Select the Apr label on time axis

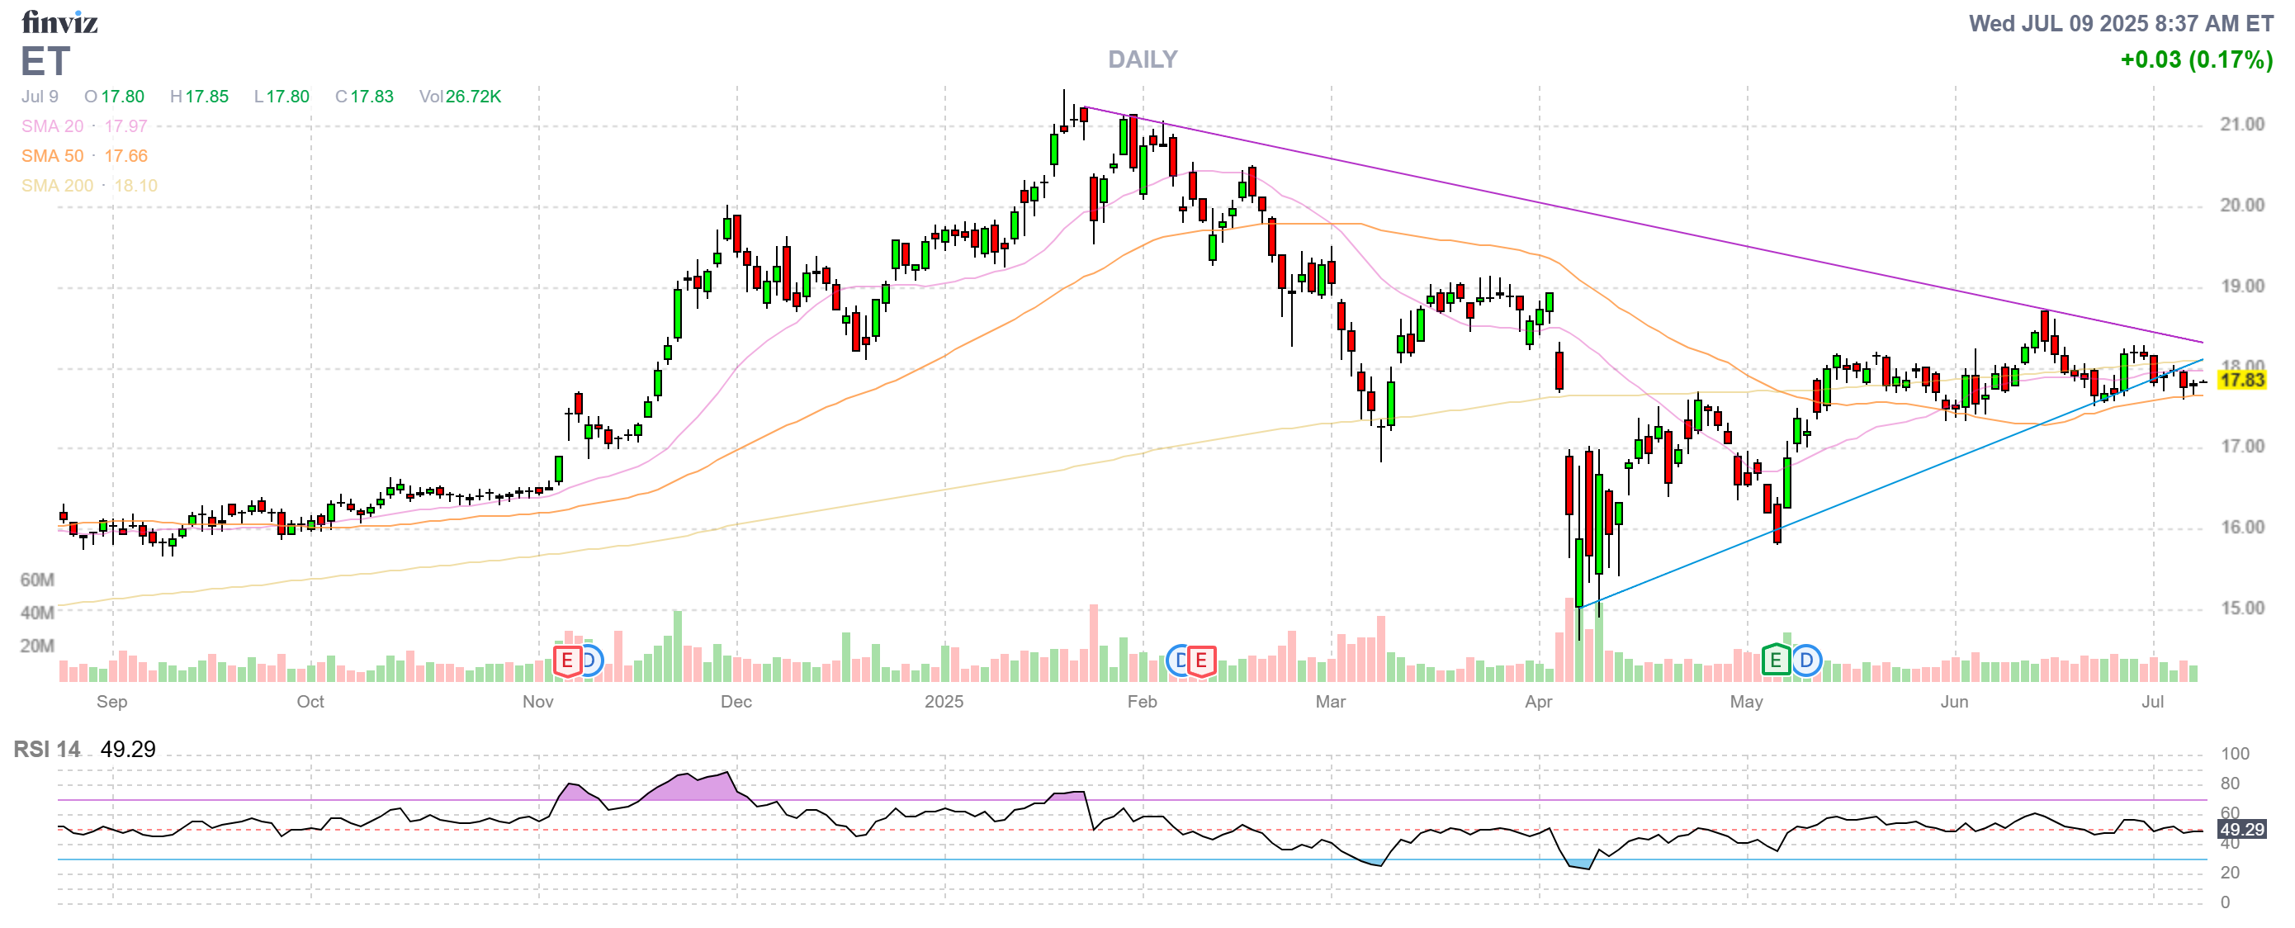1538,702
